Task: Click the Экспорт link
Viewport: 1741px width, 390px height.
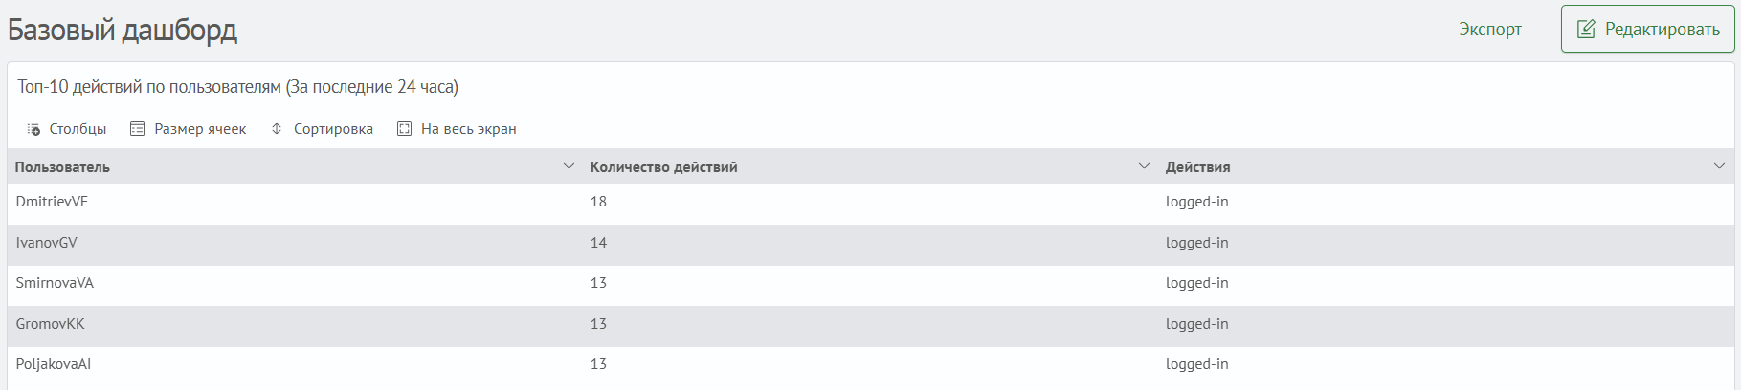Action: pos(1490,30)
